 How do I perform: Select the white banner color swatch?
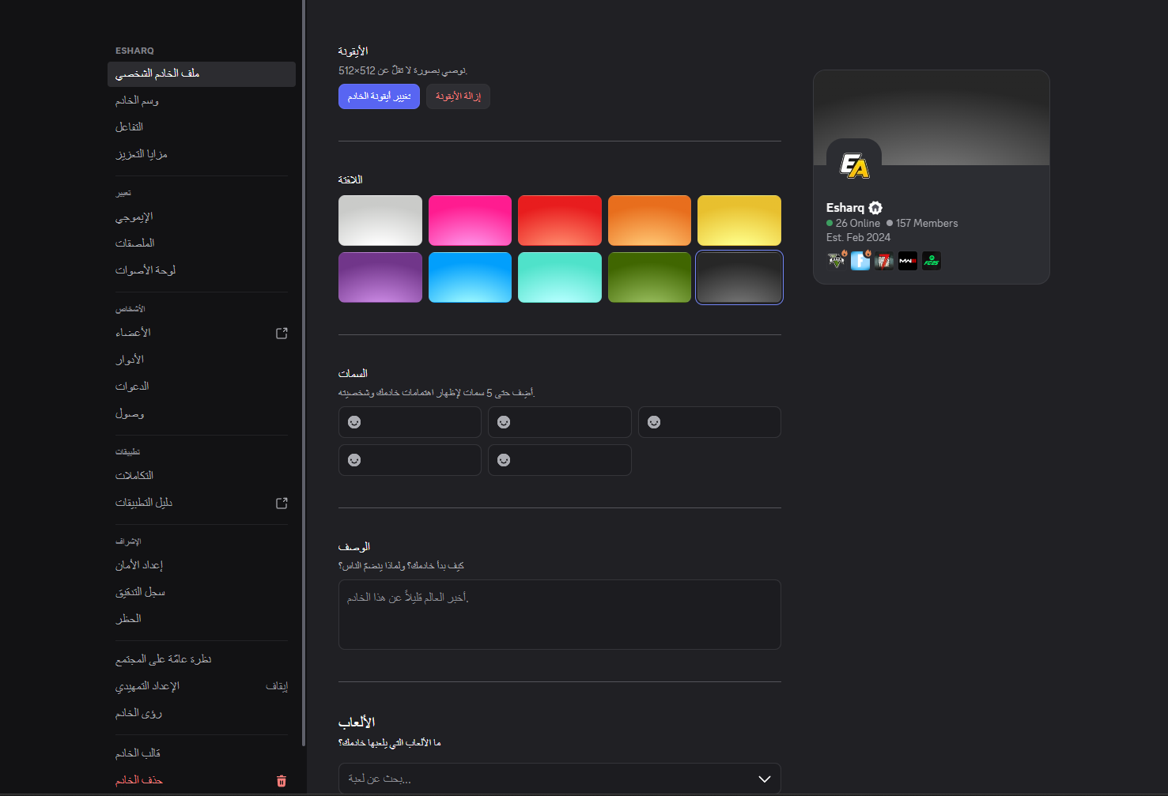[x=380, y=221]
